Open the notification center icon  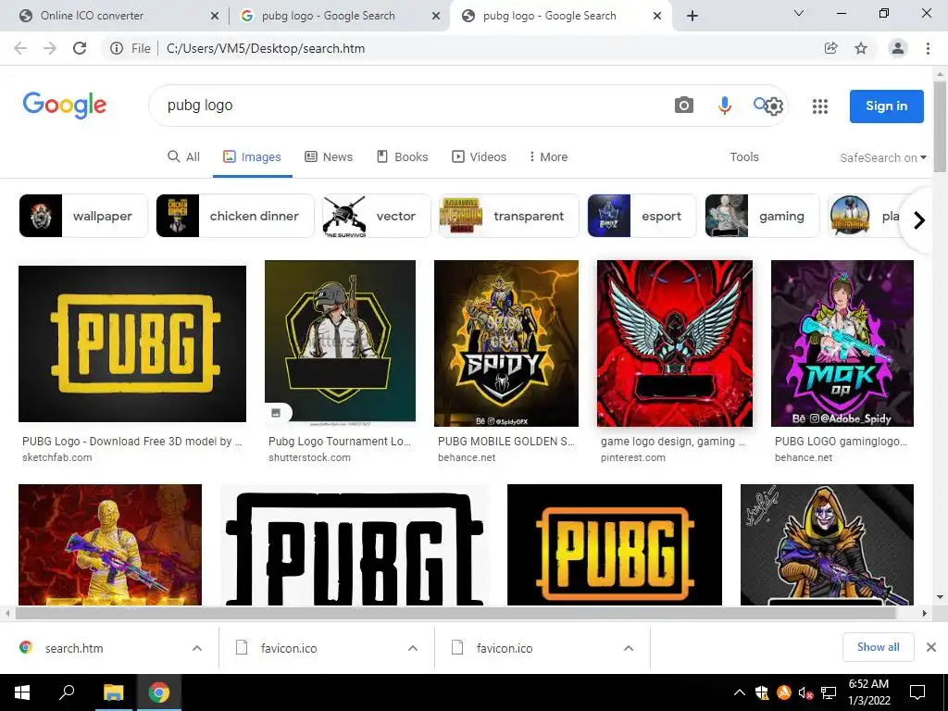tap(917, 692)
